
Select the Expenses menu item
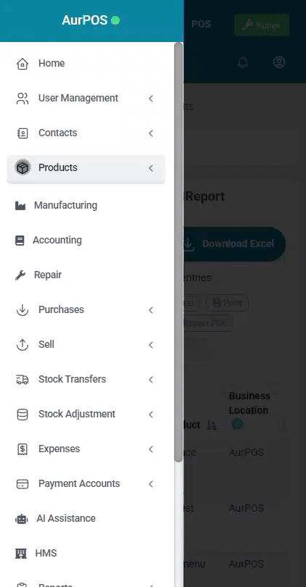[x=86, y=449]
